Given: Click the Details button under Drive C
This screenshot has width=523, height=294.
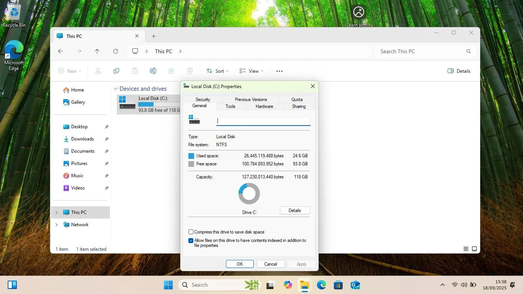Looking at the screenshot, I should [x=295, y=211].
